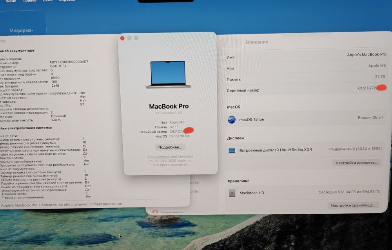Click the macOS Tahoe label in settings
Image resolution: width=392 pixels, height=250 pixels.
tap(252, 120)
